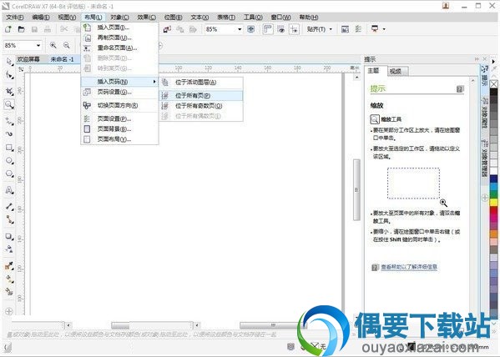Select the Pick tool in toolbox
Viewport: 500px width, 357px height.
[9, 61]
